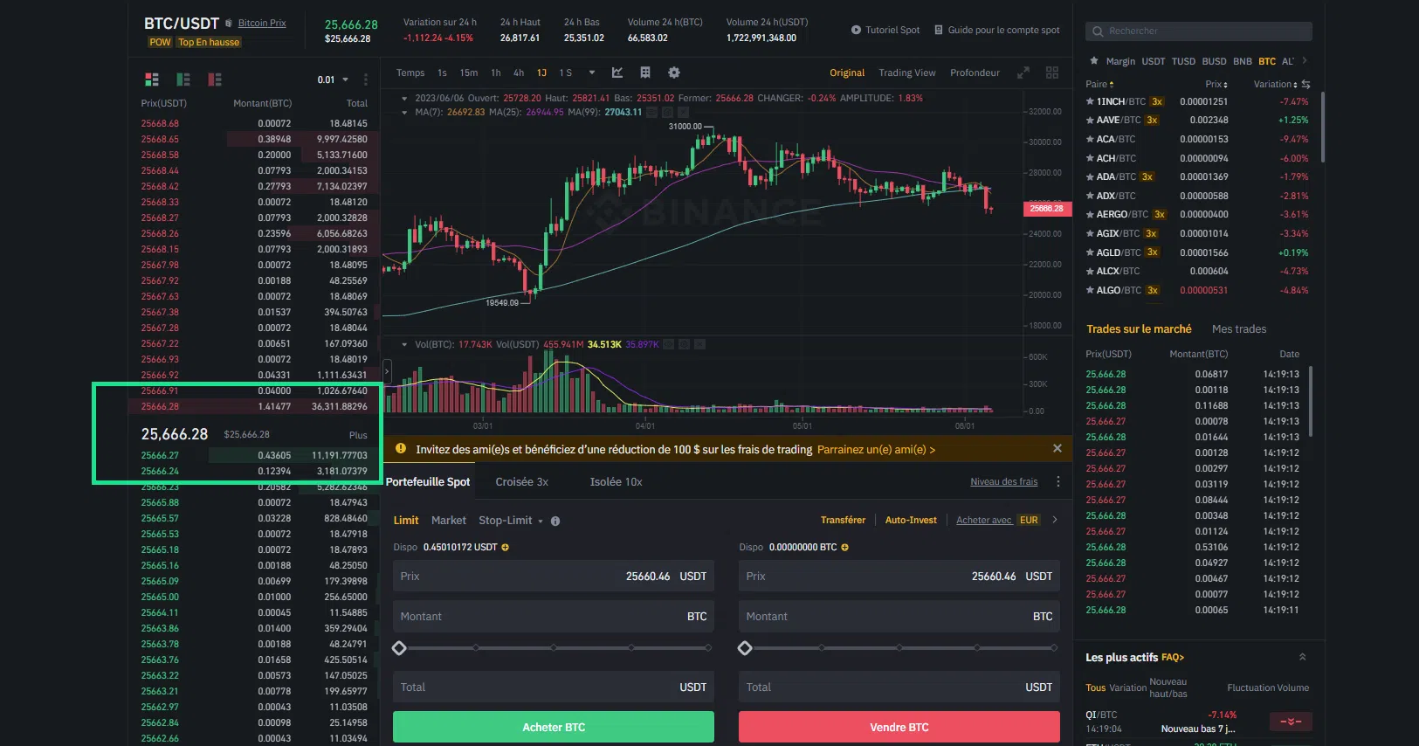
Task: Open multi-chart grid layout icon
Action: tap(1052, 73)
